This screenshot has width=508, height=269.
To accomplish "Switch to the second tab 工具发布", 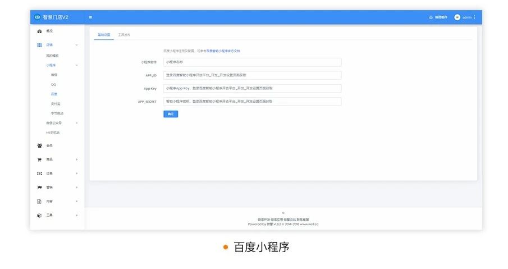I will [x=124, y=35].
